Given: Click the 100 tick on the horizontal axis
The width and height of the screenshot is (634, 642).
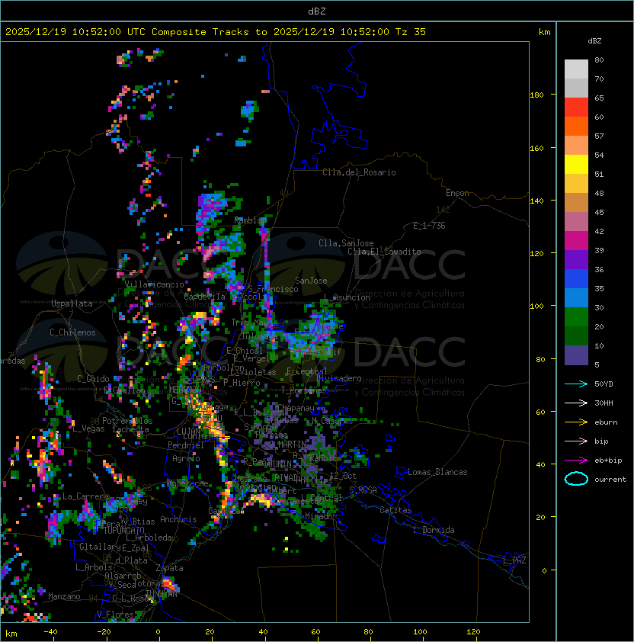Looking at the screenshot, I should point(420,632).
